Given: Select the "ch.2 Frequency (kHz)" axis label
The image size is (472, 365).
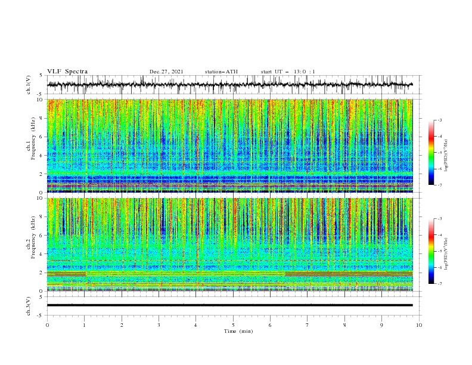Looking at the screenshot, I should click(x=32, y=237).
